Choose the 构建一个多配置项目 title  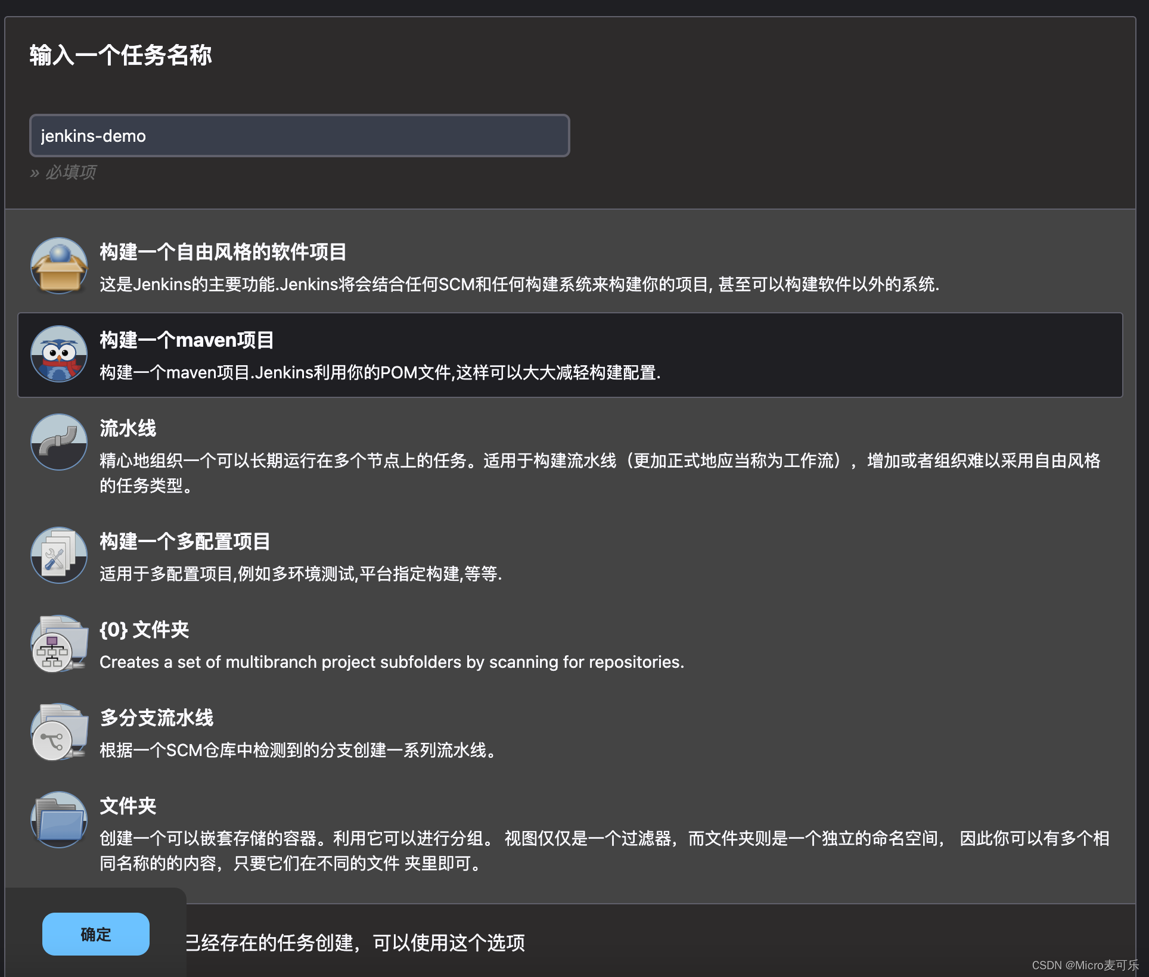coord(185,542)
